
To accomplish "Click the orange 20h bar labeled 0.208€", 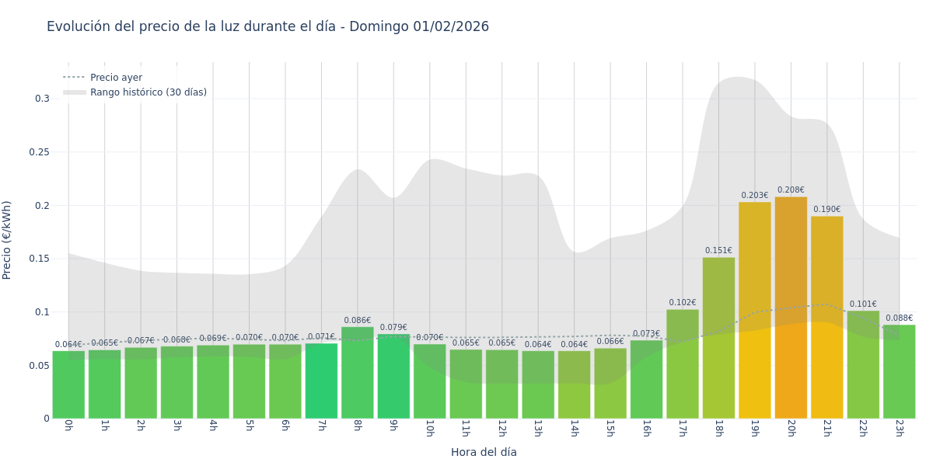I will coord(791,311).
